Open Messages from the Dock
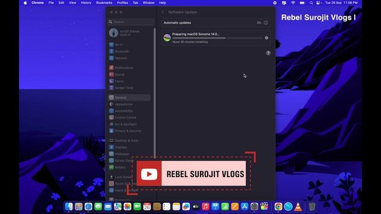 (x=98, y=207)
